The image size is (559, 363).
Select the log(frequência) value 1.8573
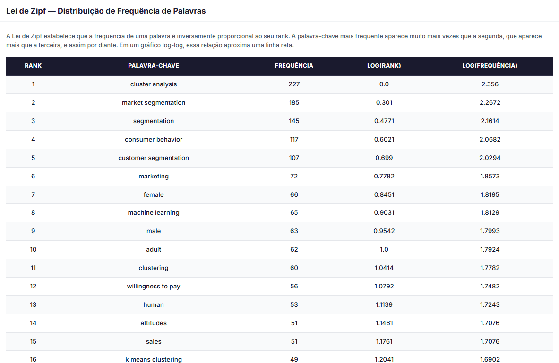[x=490, y=177]
